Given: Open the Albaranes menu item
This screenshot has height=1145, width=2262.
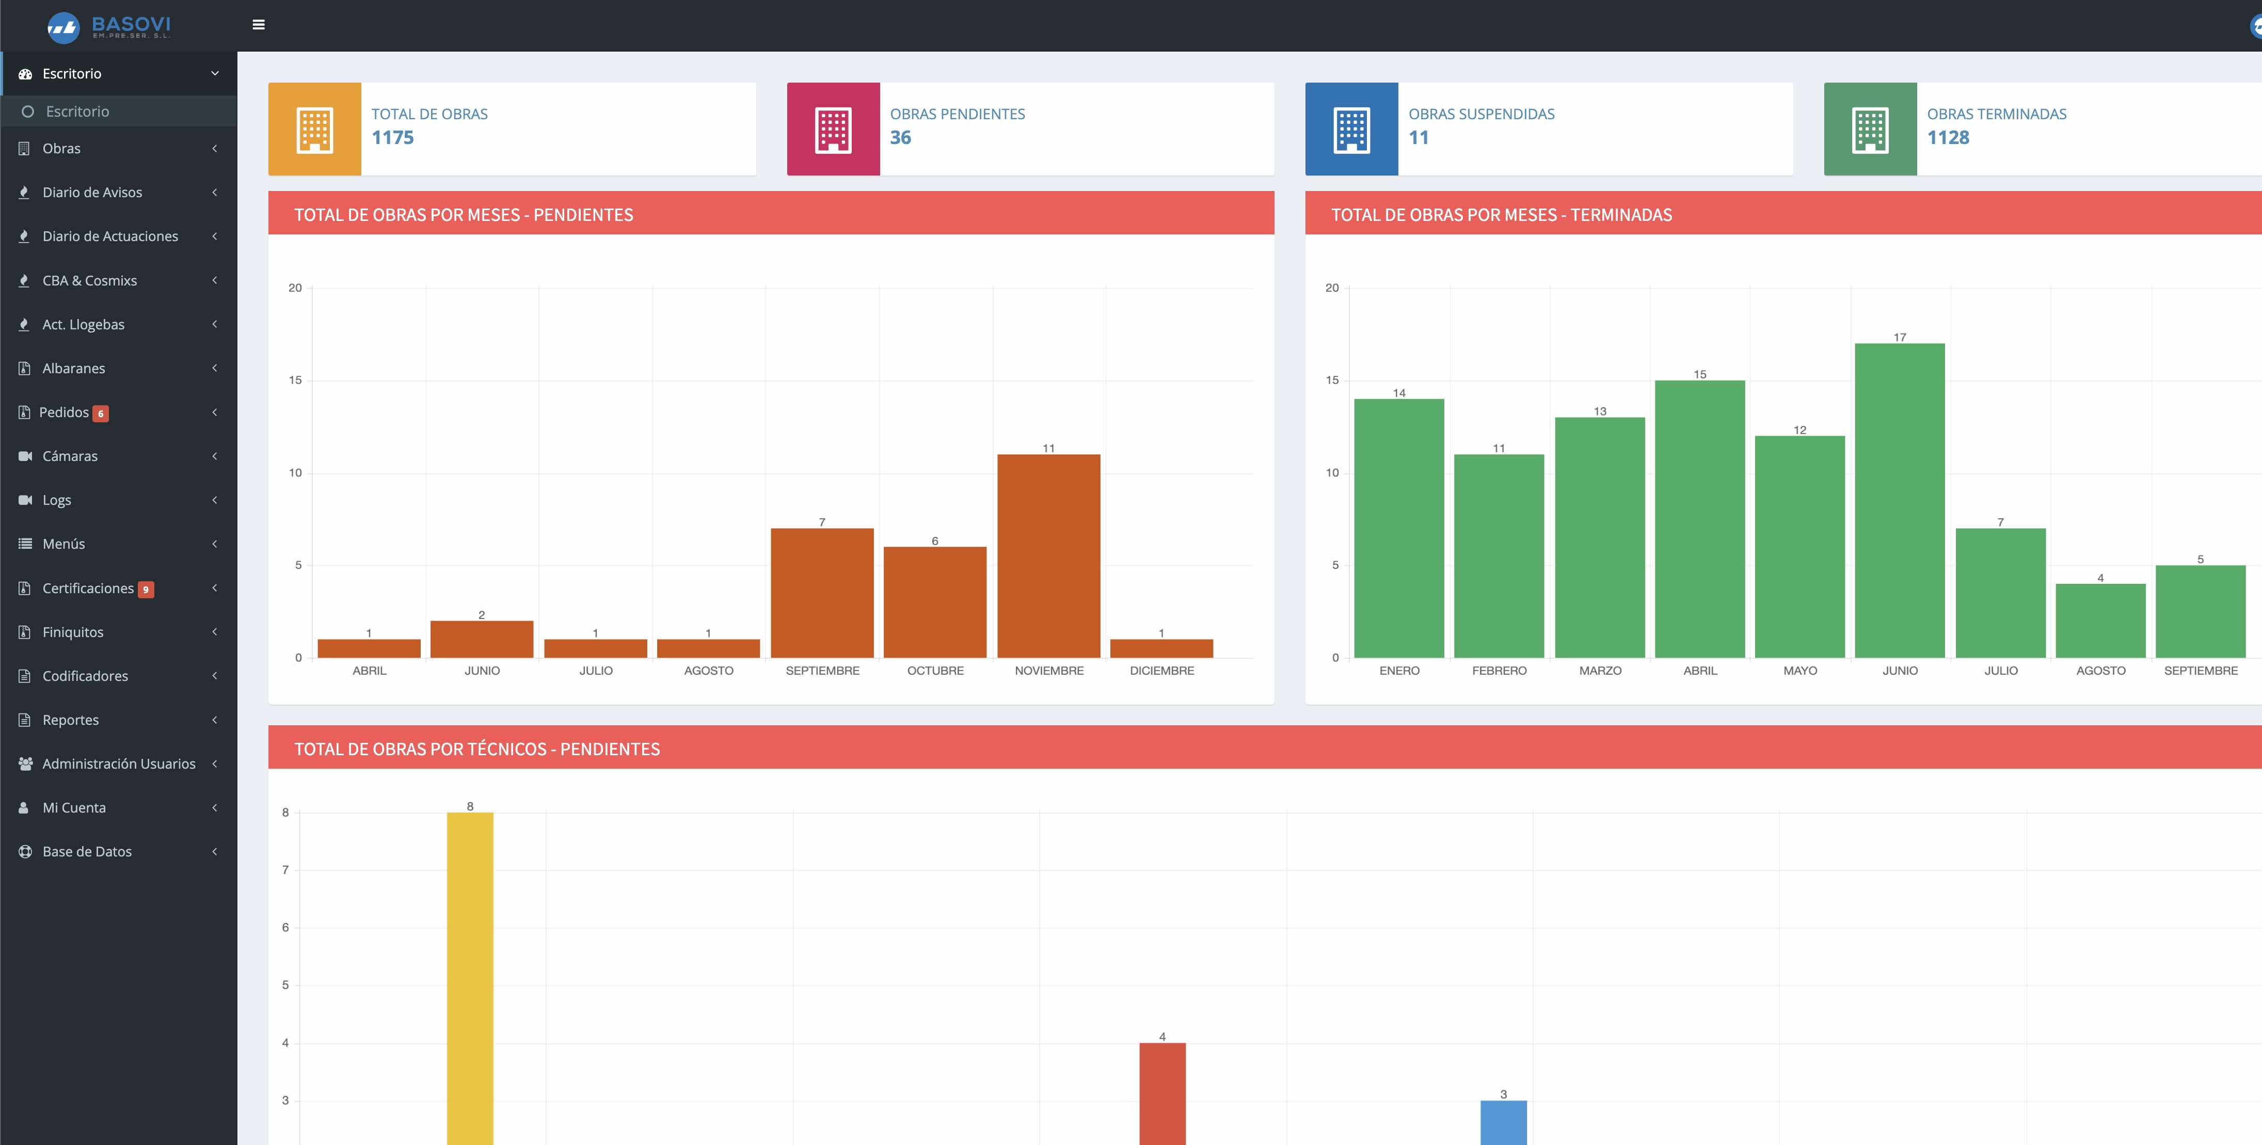Looking at the screenshot, I should click(74, 368).
